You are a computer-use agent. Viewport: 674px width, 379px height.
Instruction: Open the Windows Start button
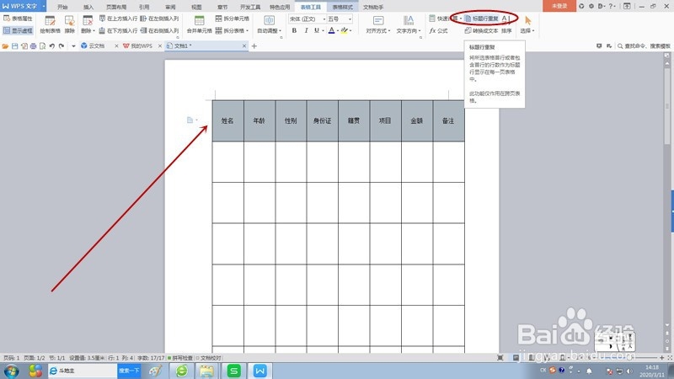[x=11, y=371]
